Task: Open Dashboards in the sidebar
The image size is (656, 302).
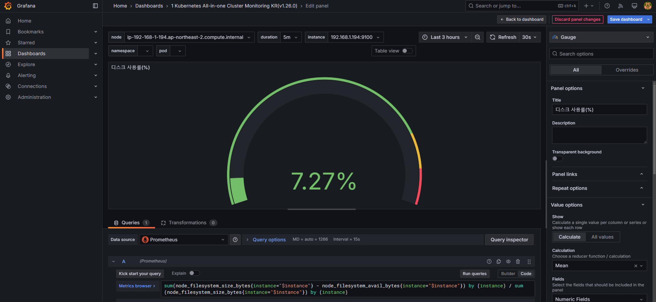Action: tap(45, 54)
